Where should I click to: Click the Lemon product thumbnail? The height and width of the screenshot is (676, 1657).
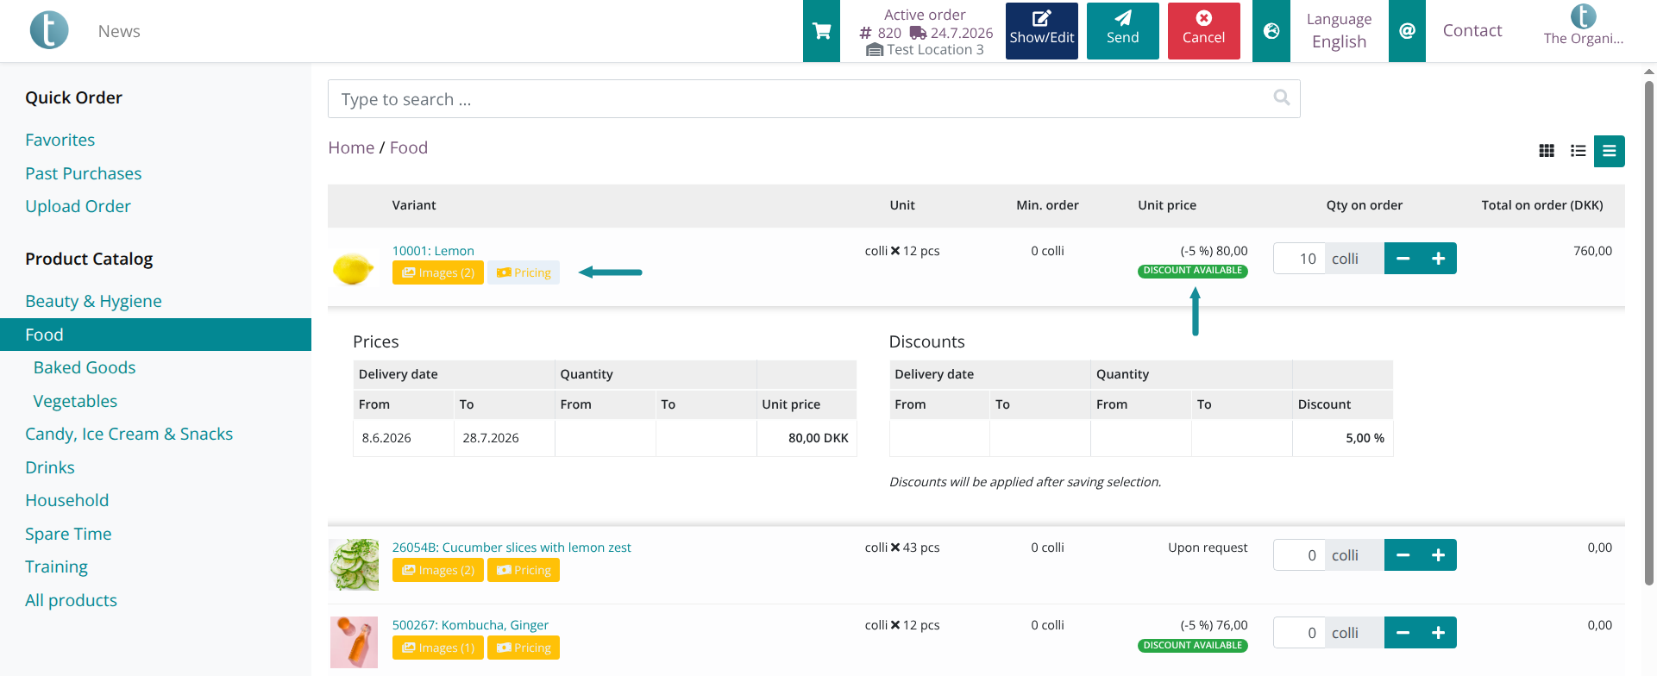coord(354,268)
